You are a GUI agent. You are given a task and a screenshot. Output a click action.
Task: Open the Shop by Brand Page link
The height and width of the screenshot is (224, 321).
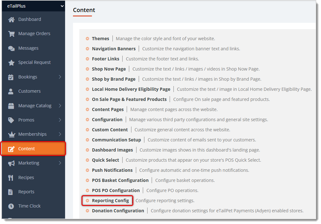pyautogui.click(x=114, y=79)
